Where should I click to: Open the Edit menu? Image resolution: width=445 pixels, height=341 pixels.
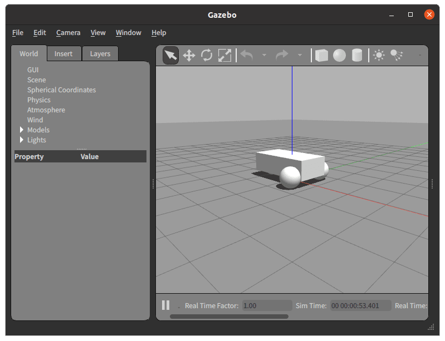tap(40, 33)
